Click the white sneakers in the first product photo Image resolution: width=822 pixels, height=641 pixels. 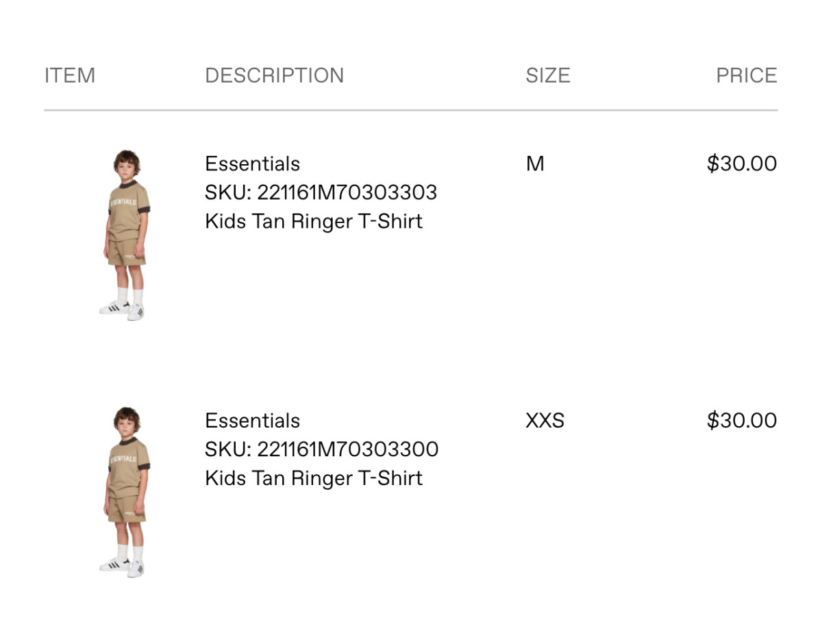[x=123, y=309]
